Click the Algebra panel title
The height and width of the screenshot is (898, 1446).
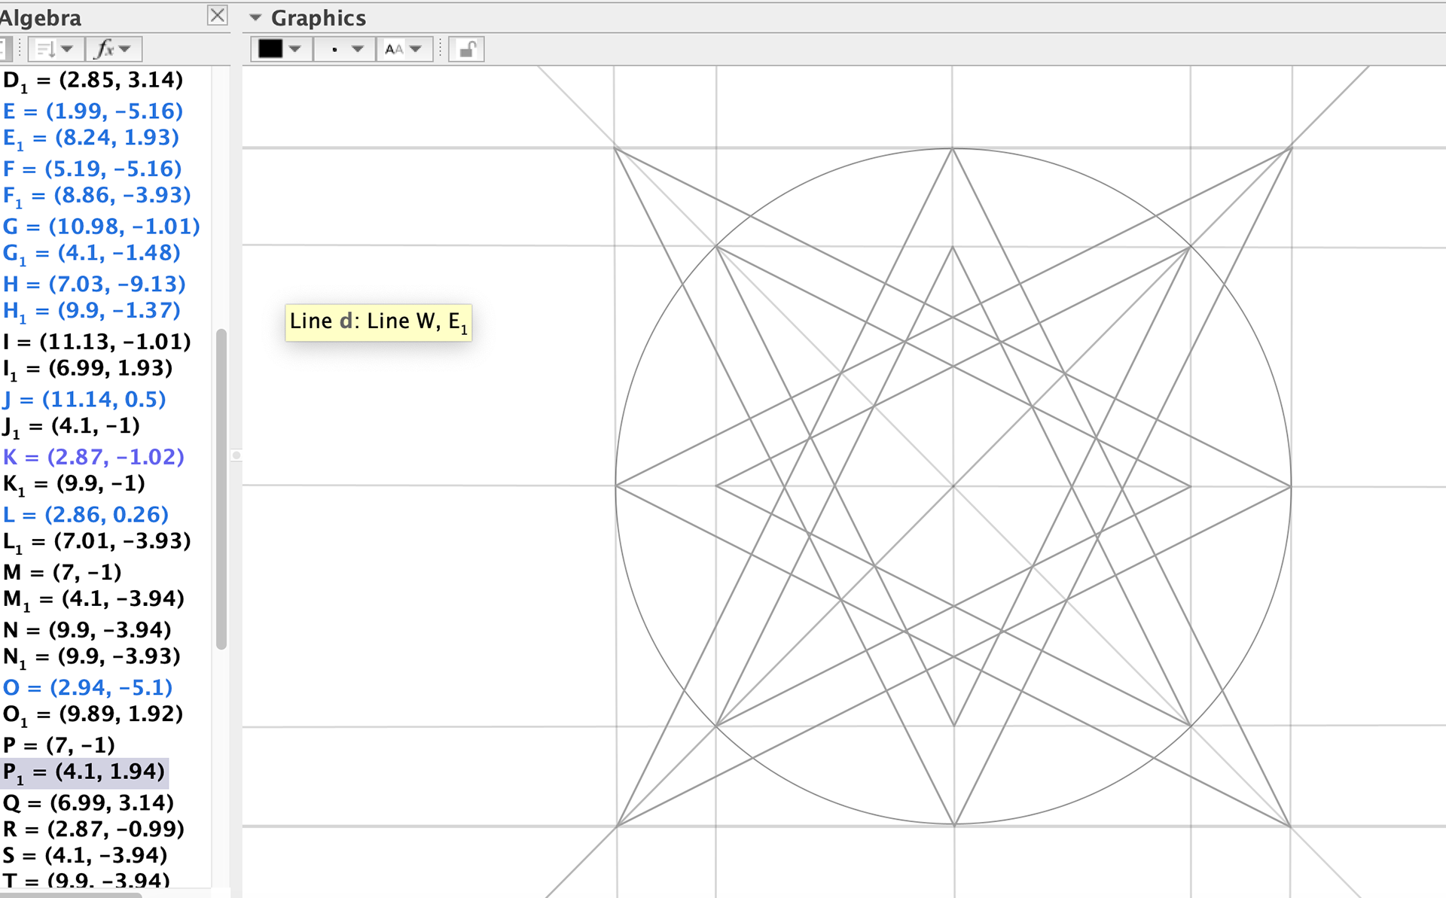pos(41,17)
